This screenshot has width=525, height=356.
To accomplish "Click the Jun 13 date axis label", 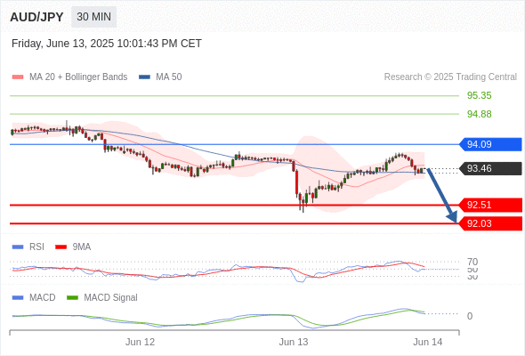I will click(294, 342).
